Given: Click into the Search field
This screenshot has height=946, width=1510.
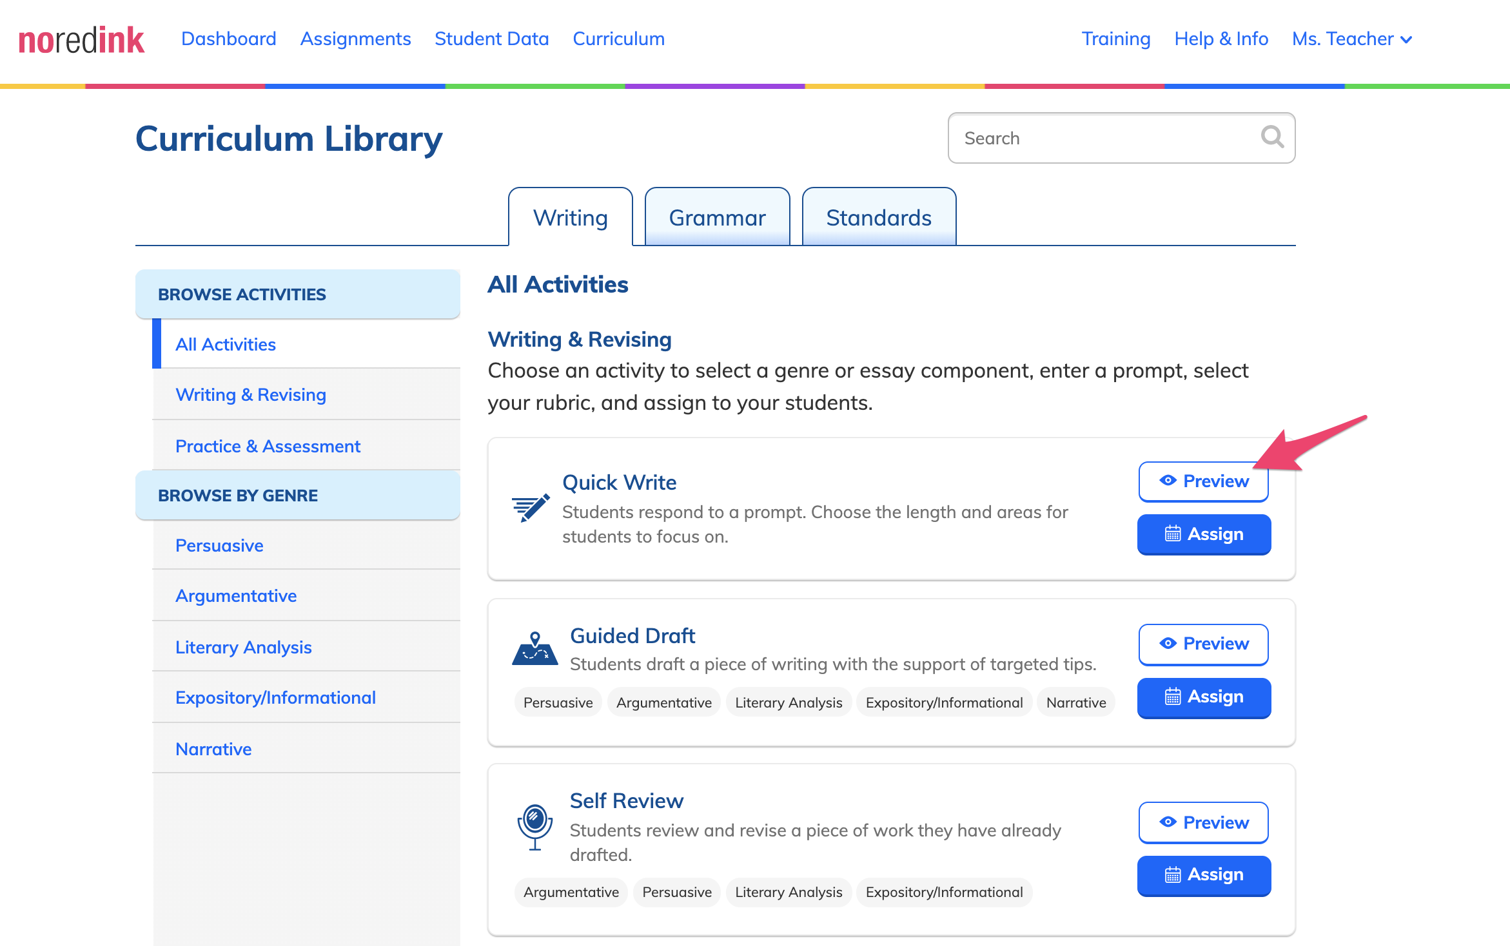Looking at the screenshot, I should pyautogui.click(x=1121, y=138).
